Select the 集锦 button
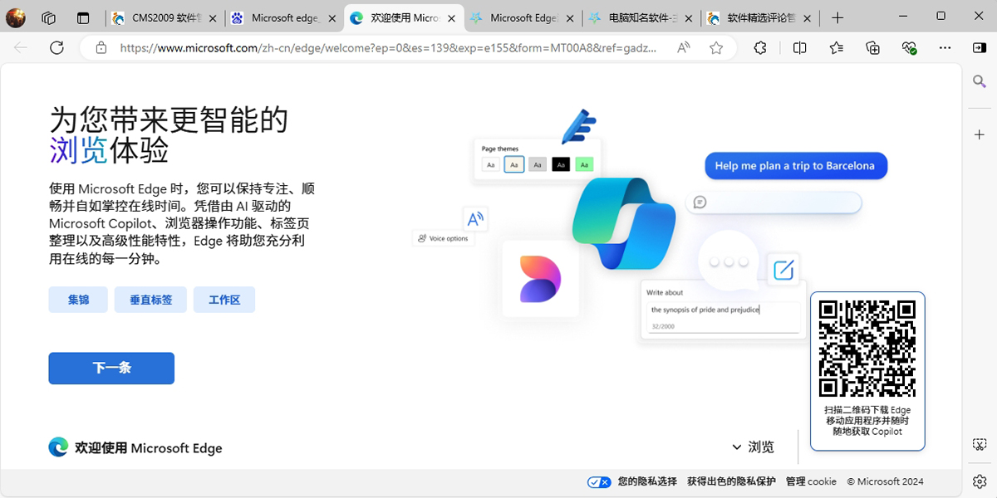This screenshot has width=997, height=498. [x=78, y=300]
